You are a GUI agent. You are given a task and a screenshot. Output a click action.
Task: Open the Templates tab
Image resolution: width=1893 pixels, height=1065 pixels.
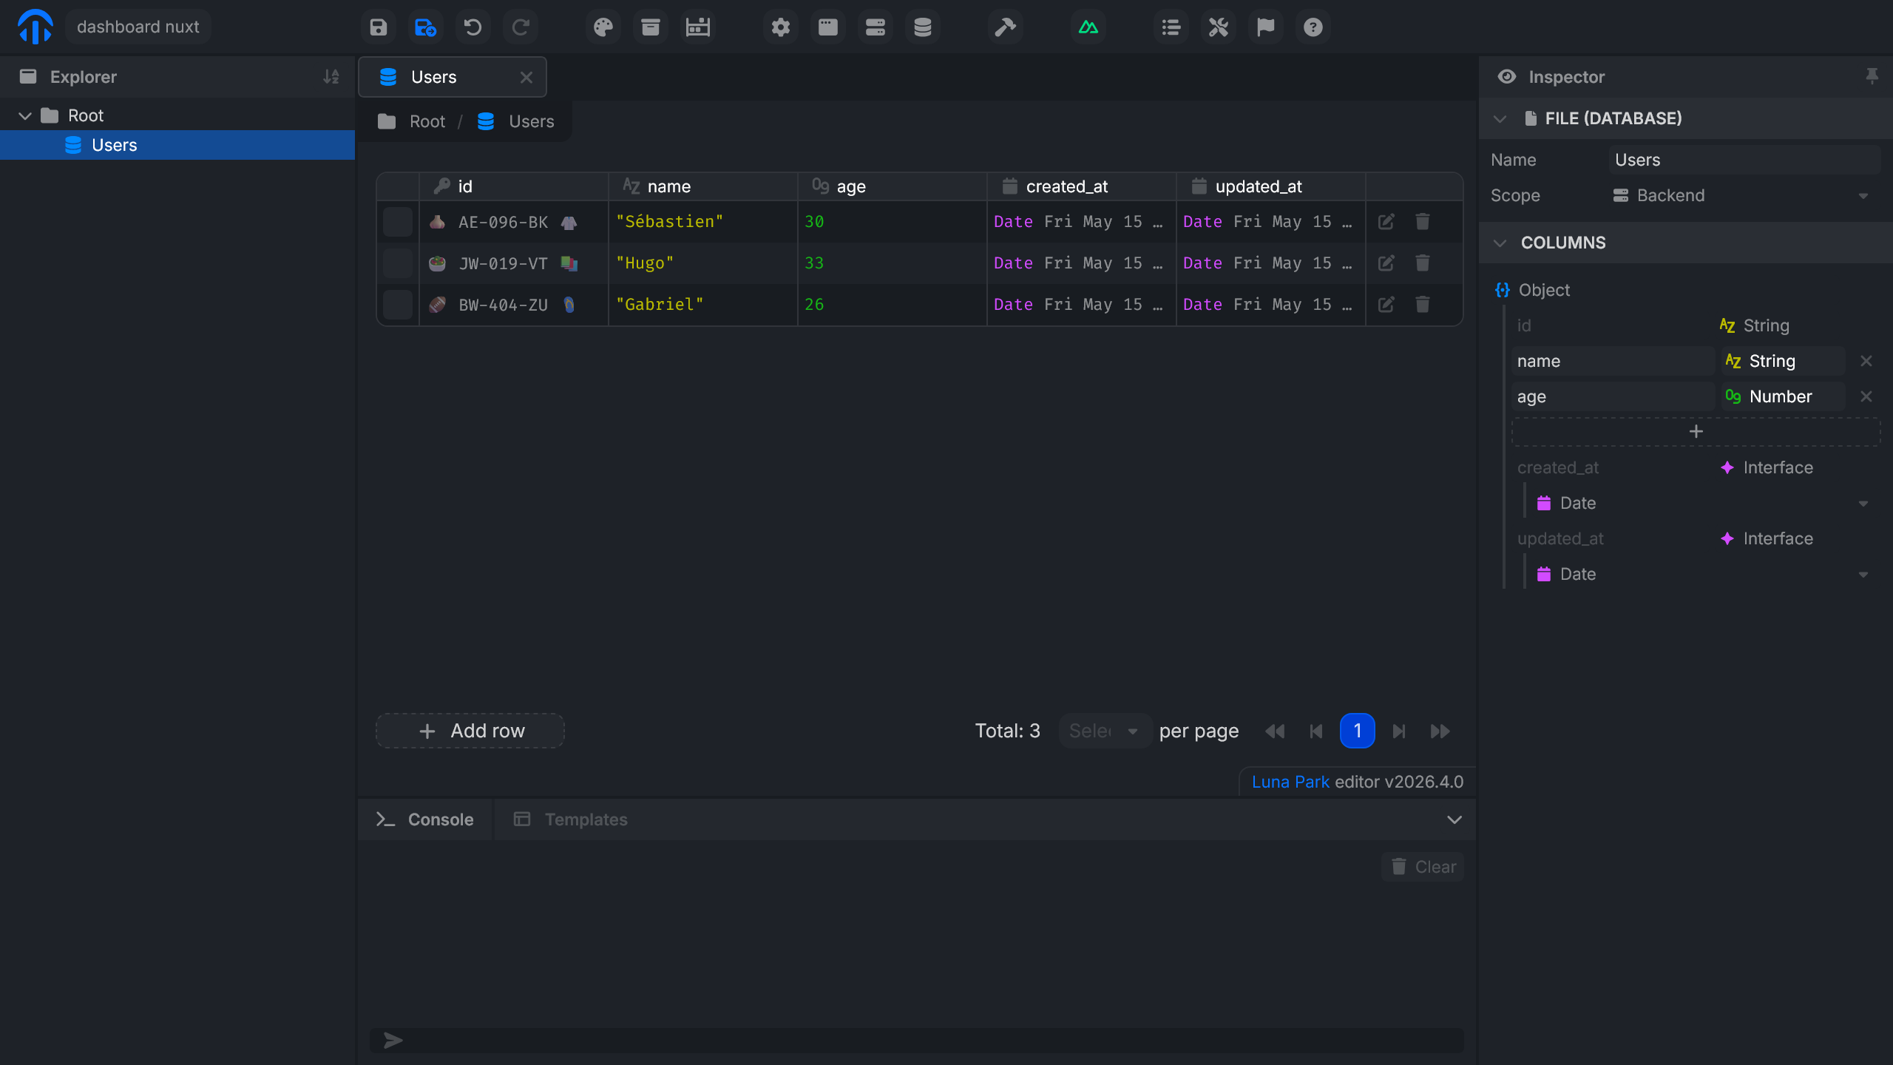[x=571, y=819]
